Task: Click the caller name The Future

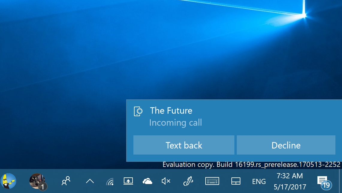Action: [171, 111]
